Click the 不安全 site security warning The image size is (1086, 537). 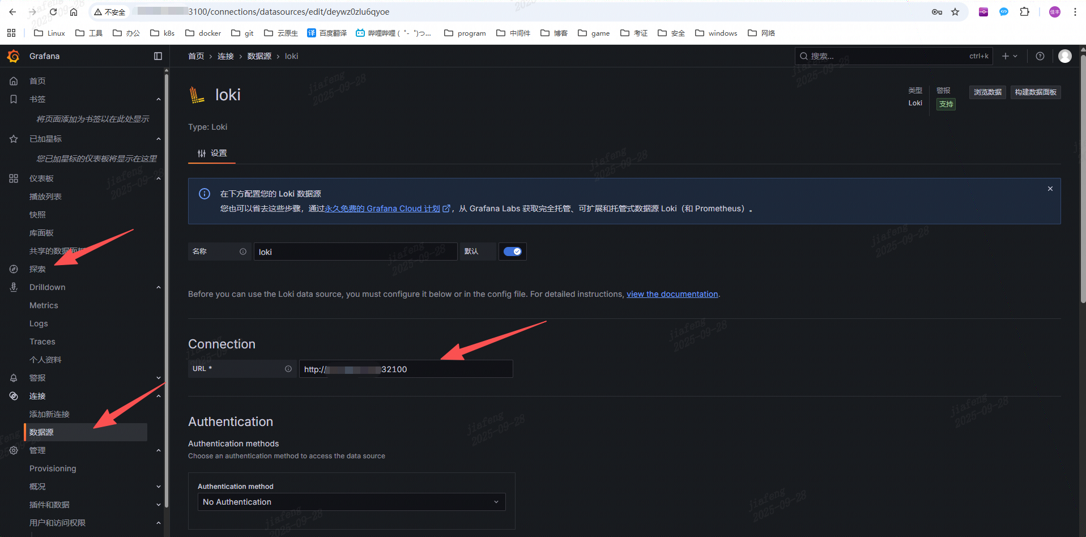pos(110,12)
